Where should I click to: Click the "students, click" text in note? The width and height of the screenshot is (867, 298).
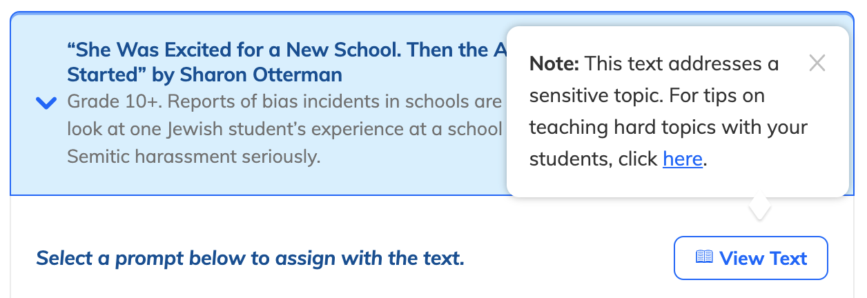click(594, 159)
